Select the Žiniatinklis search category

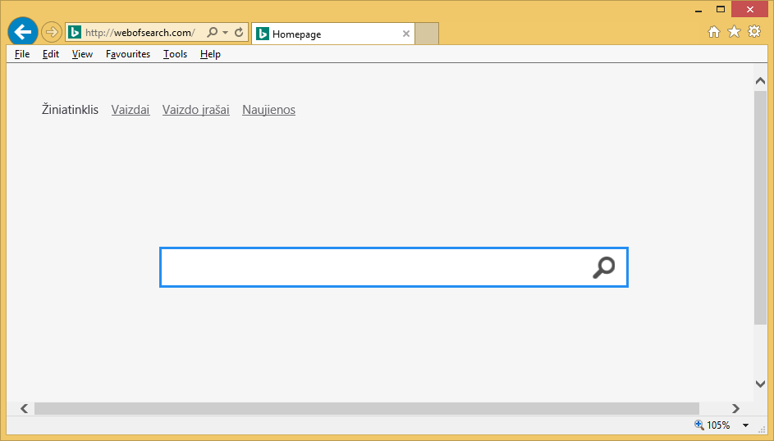[70, 109]
